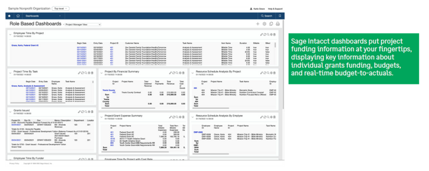Open Project Manager View dashboard selector
Image resolution: width=429 pixels, height=171 pixels.
tap(83, 25)
